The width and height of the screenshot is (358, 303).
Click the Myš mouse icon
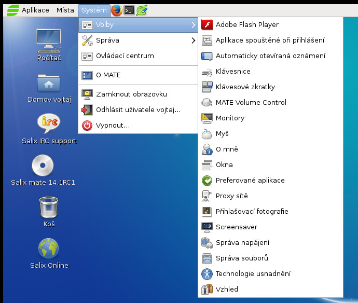[x=207, y=134]
